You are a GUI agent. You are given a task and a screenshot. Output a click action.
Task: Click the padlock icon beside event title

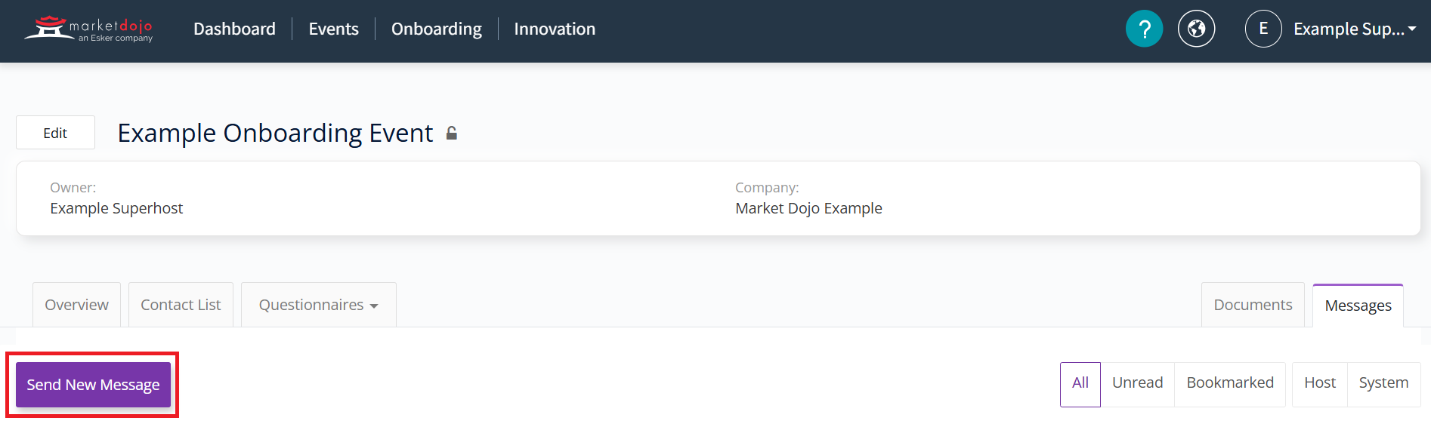point(452,134)
